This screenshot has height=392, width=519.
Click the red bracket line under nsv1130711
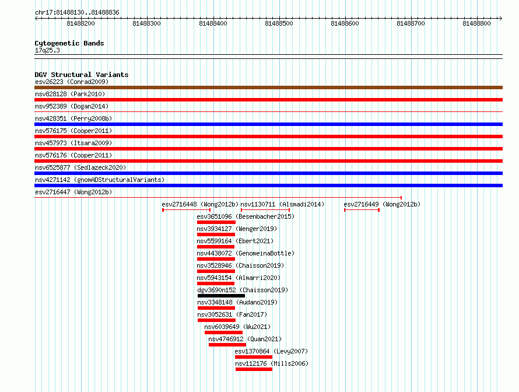[x=265, y=210]
